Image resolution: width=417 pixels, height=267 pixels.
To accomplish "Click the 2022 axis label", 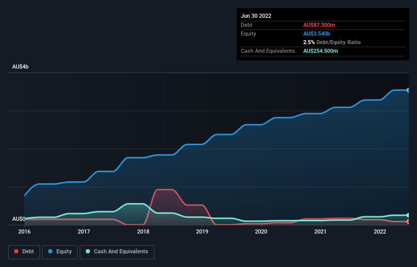I will (380, 231).
